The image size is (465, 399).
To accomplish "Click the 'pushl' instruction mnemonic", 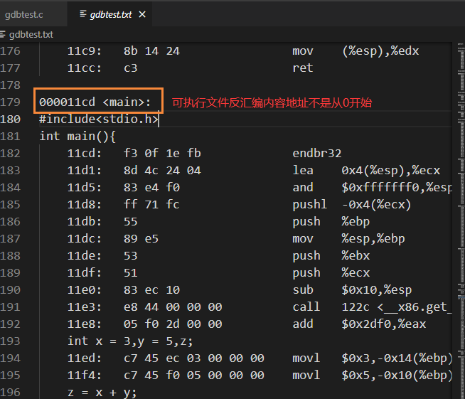I will 309,205.
